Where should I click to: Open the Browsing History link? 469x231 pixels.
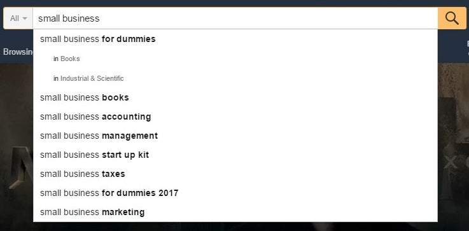click(18, 52)
